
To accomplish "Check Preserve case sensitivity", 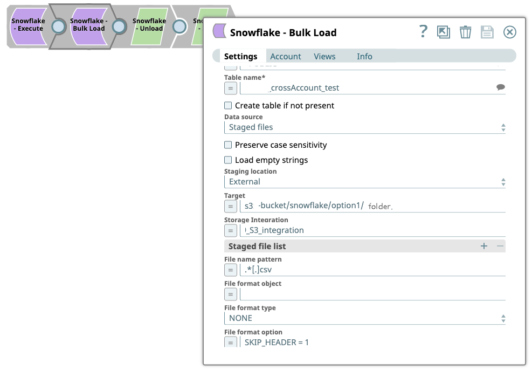I will click(x=227, y=145).
